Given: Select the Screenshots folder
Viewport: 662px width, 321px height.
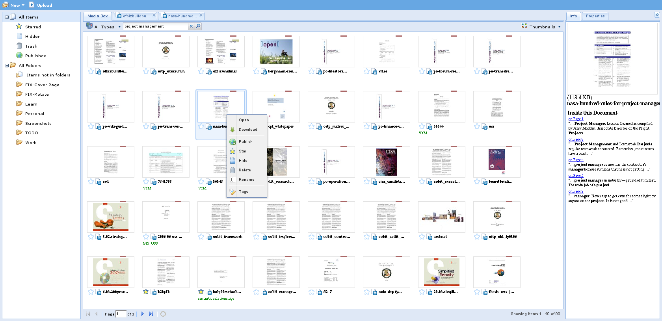Looking at the screenshot, I should tap(38, 123).
